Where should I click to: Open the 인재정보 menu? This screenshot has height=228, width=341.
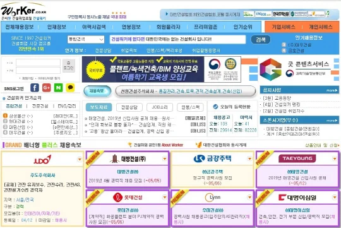(57, 27)
